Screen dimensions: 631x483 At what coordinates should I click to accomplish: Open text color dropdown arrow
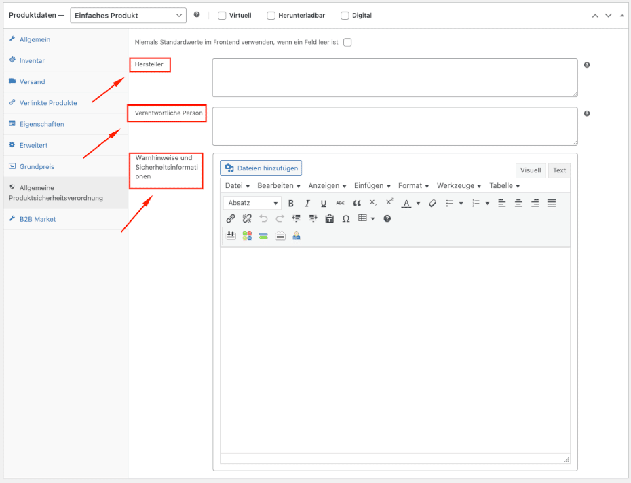(418, 204)
